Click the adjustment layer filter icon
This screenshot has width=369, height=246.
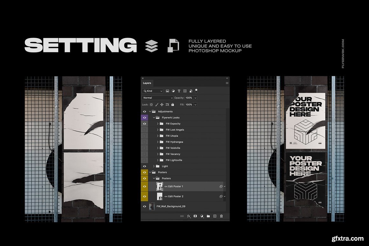coord(173,91)
